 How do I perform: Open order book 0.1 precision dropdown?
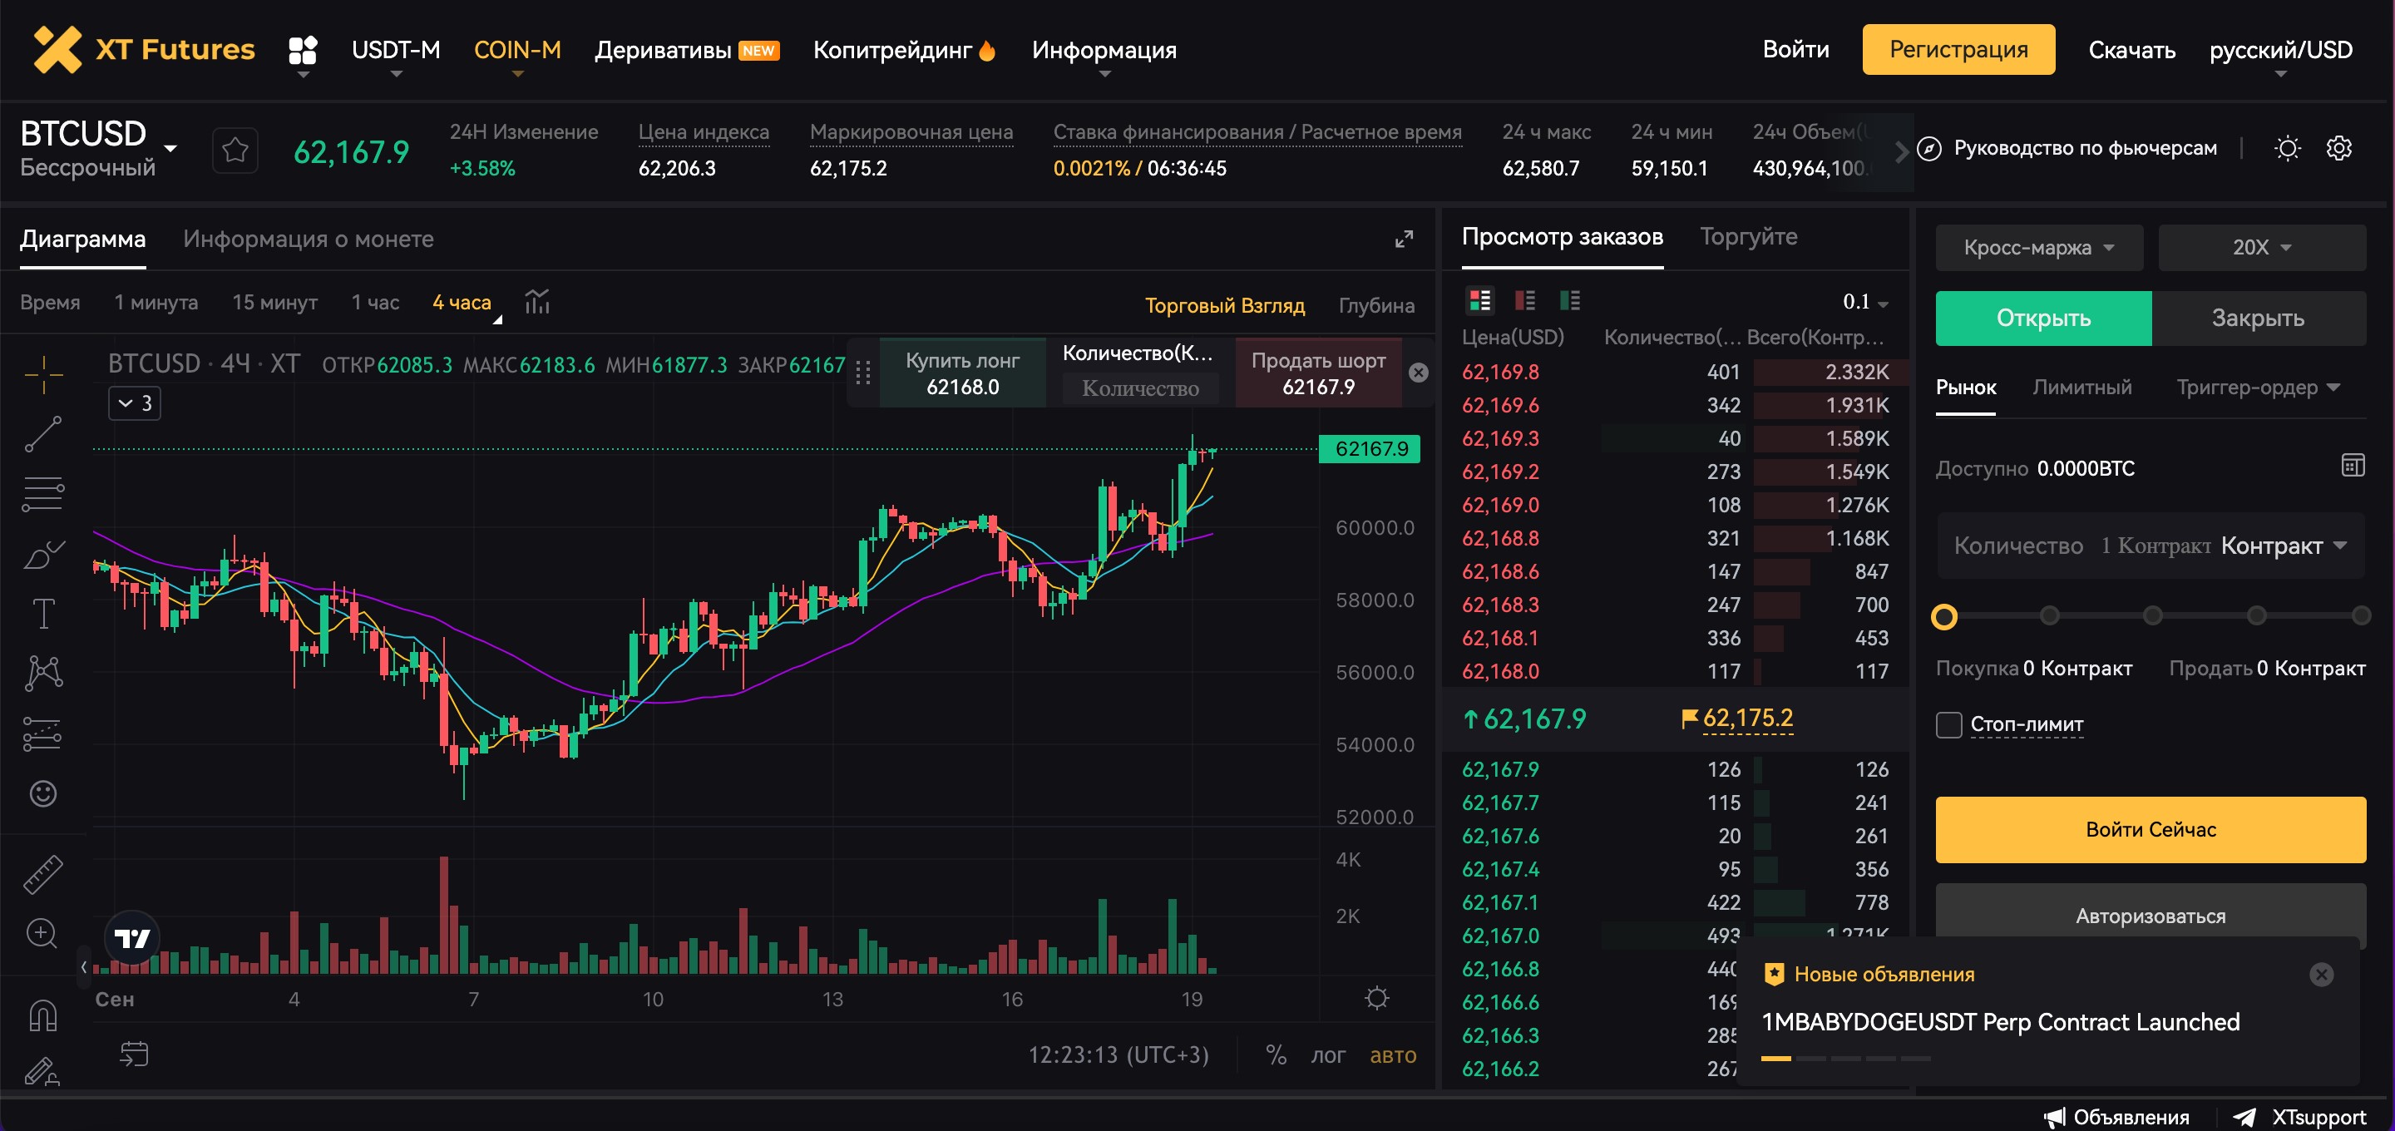1865,301
